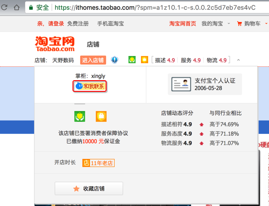The width and height of the screenshot is (269, 206).
Task: Click star icon in 收藏店铺 button
Action: (77, 189)
